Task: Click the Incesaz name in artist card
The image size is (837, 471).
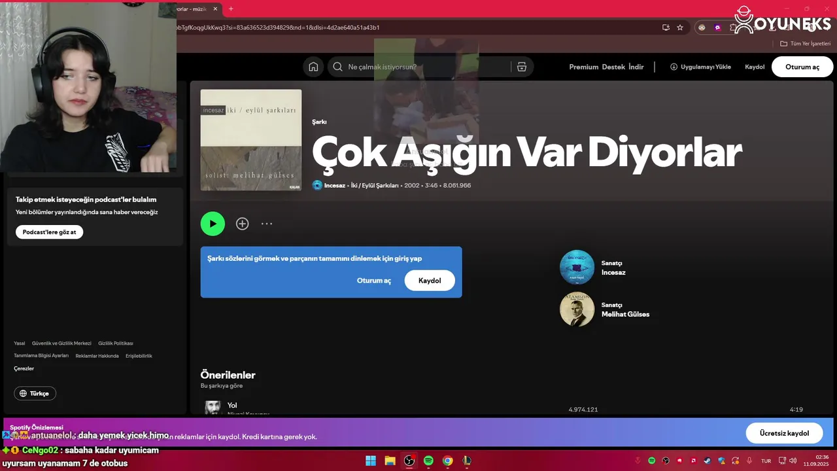Action: tap(613, 272)
